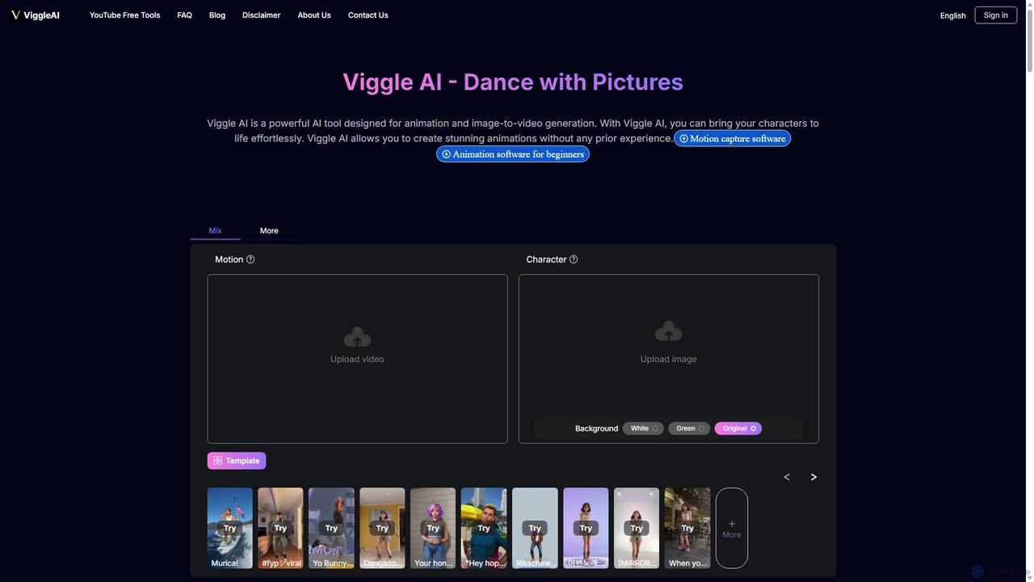Go to the Blog page

(x=217, y=15)
